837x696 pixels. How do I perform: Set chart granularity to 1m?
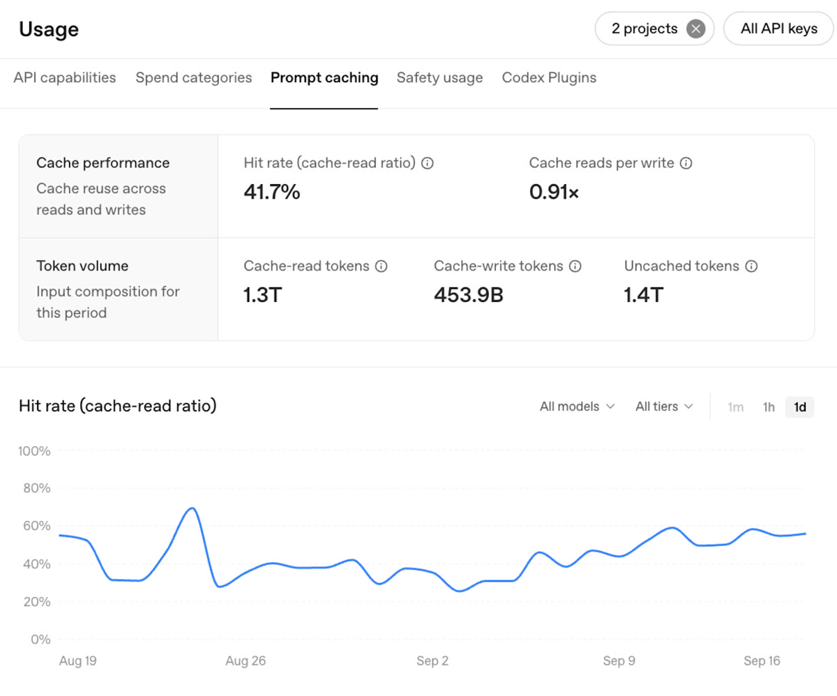[x=736, y=407]
